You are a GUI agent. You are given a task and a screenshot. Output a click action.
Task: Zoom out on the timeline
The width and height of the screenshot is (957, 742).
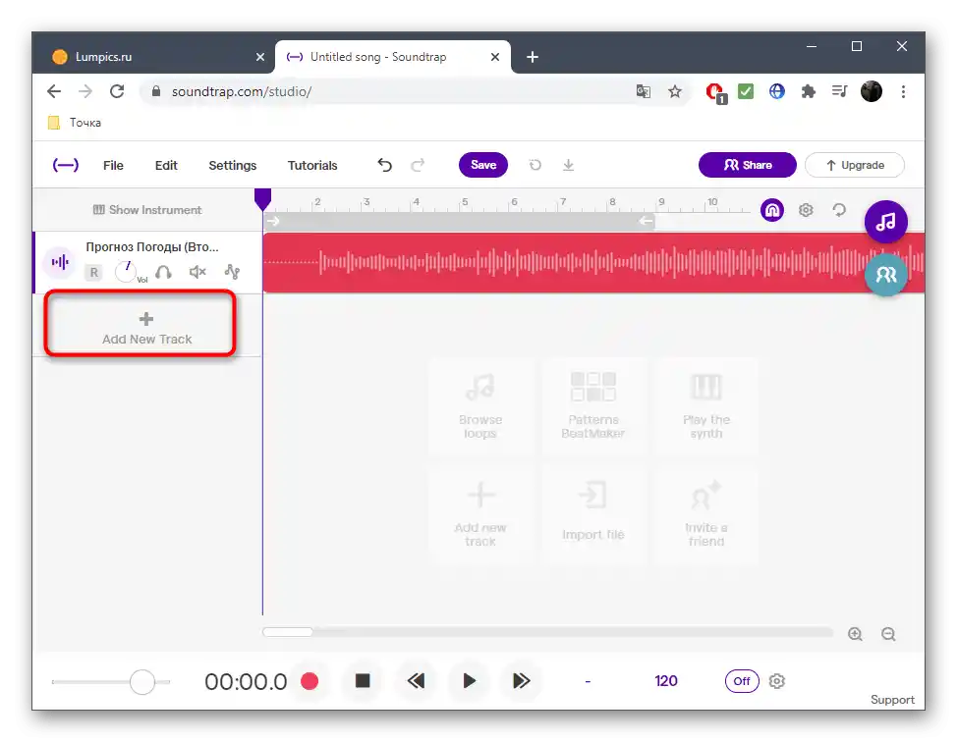[x=888, y=634]
